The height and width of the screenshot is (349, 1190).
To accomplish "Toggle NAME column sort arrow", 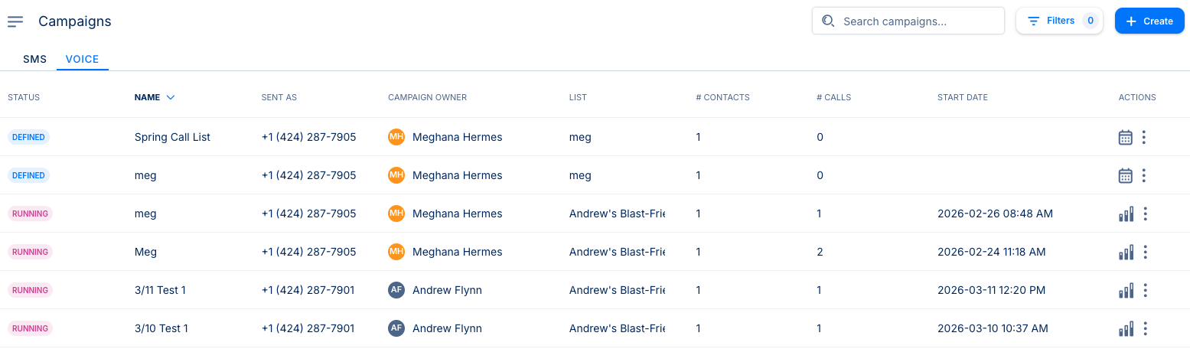I will coord(171,97).
